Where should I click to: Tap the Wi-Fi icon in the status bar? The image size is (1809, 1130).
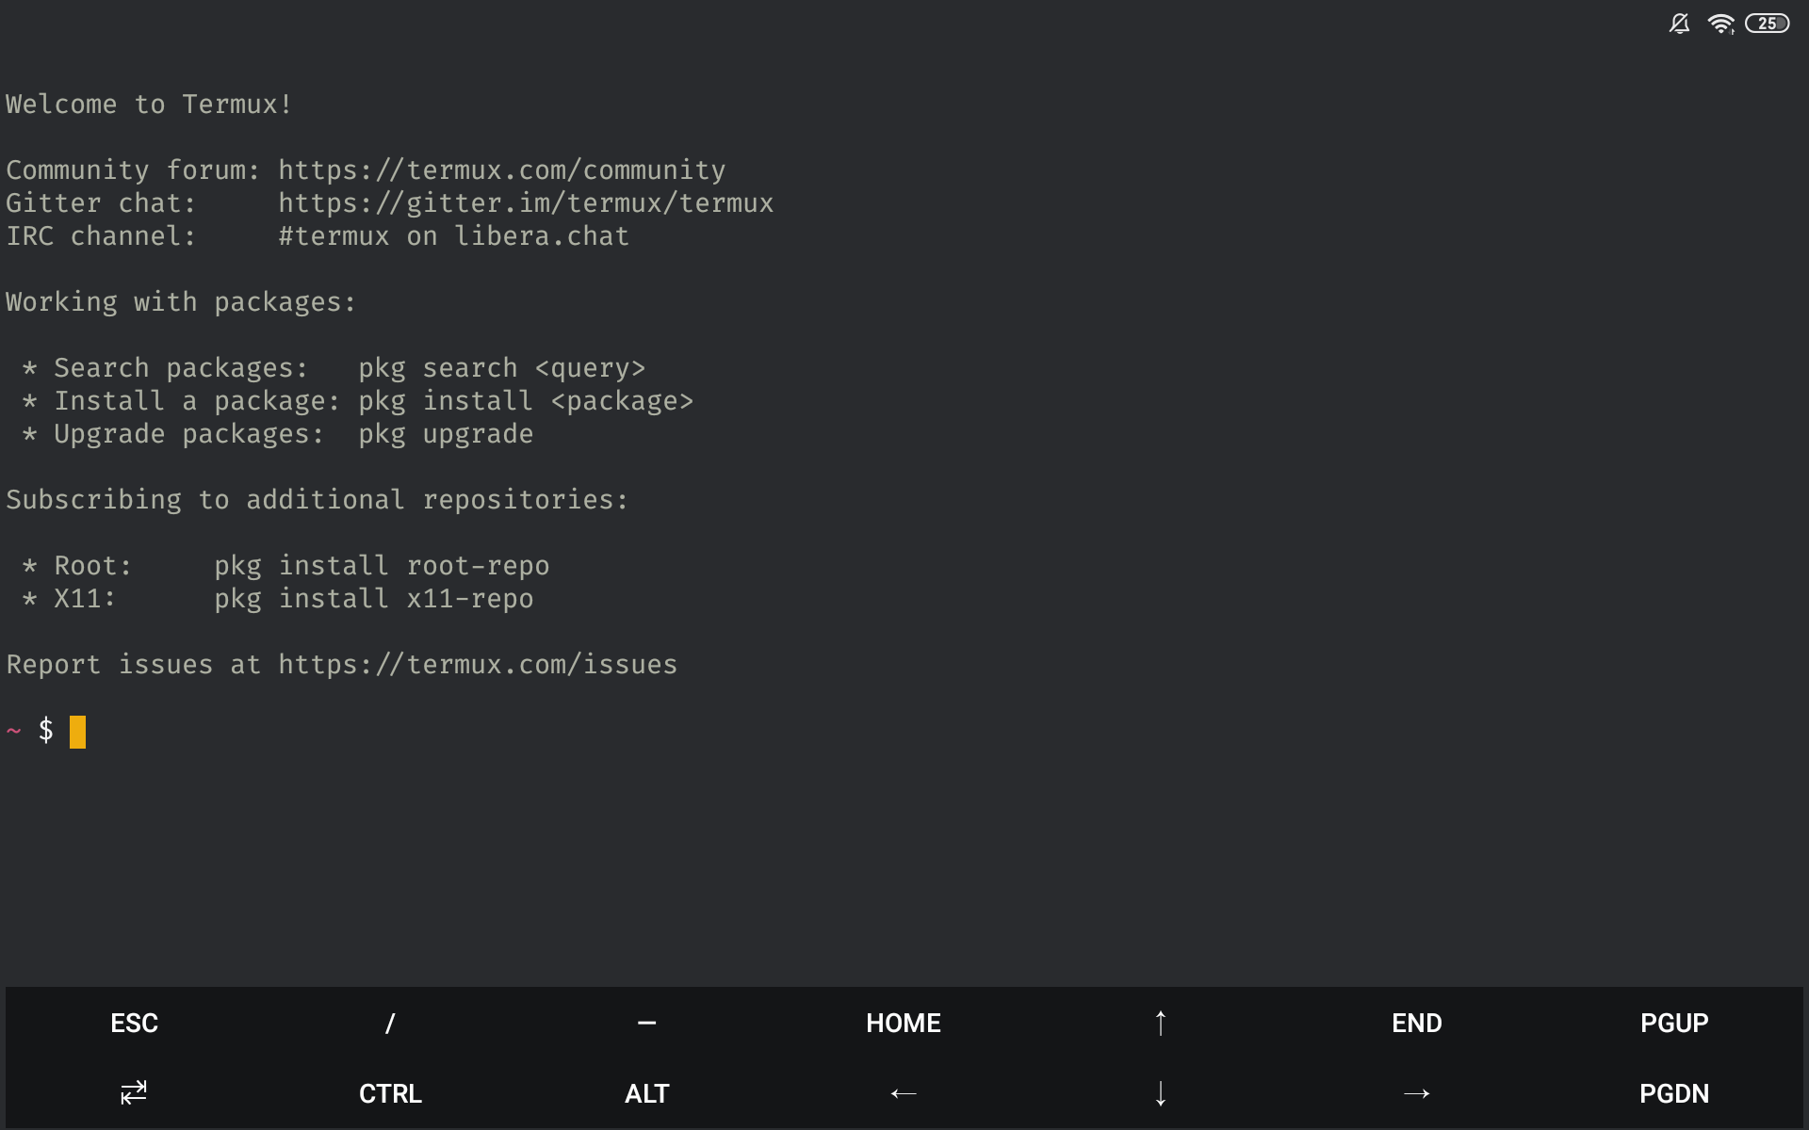1722,24
